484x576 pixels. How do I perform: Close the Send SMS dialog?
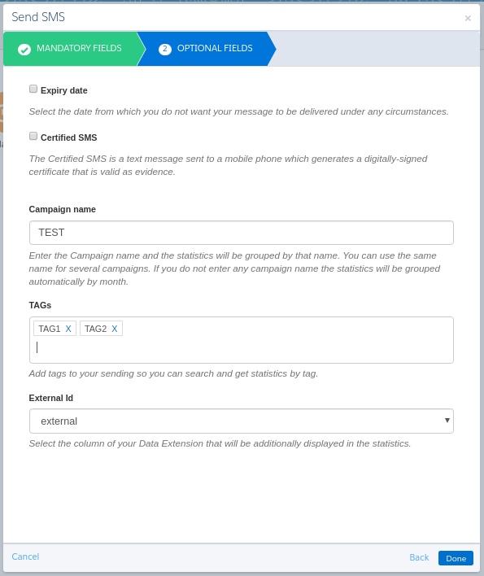[x=468, y=19]
